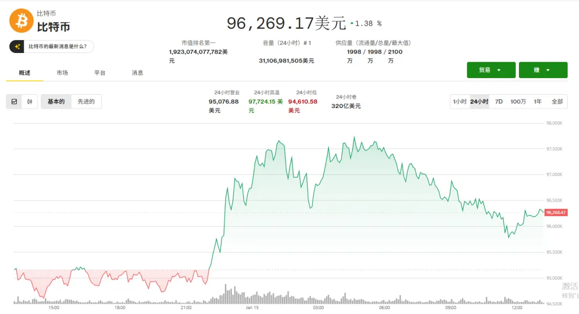Image resolution: width=579 pixels, height=314 pixels.
Task: Click market cap value 1,923,074,077,782美元
Action: tap(198, 56)
